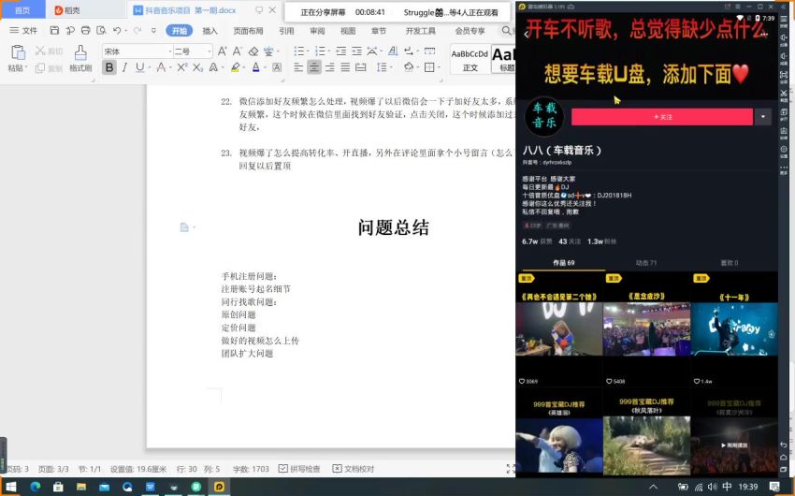Viewport: 795px width, 496px height.
Task: Save the document using the save icon
Action: (54, 31)
